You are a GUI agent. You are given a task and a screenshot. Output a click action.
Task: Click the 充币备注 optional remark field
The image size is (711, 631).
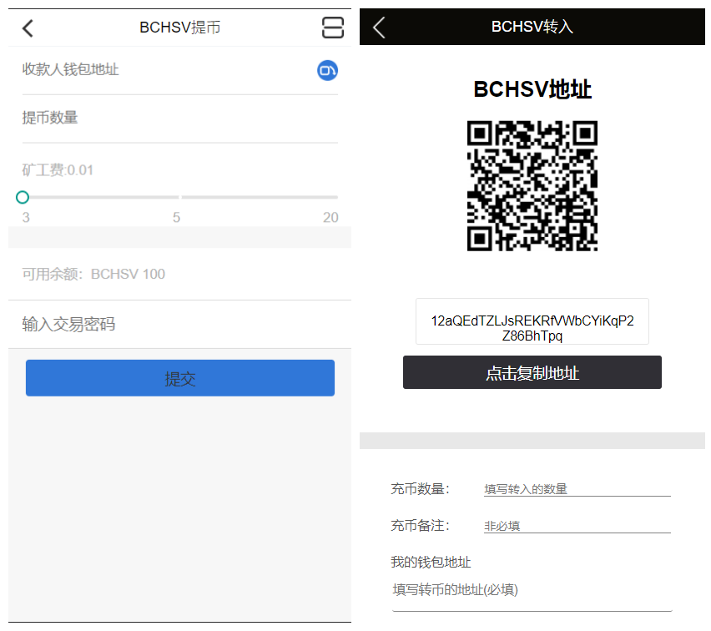(x=577, y=526)
